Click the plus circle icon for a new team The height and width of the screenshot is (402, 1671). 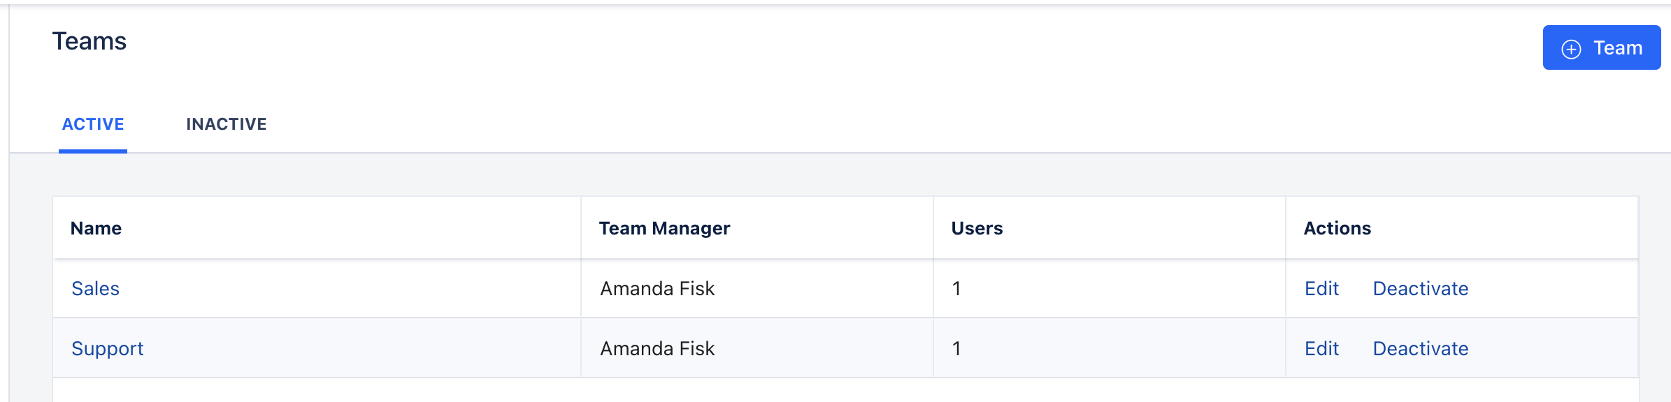[1571, 49]
